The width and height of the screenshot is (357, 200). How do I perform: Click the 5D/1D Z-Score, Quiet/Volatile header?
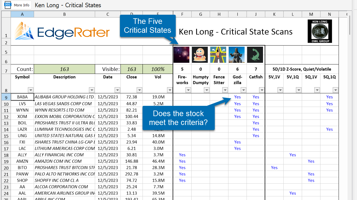302,69
